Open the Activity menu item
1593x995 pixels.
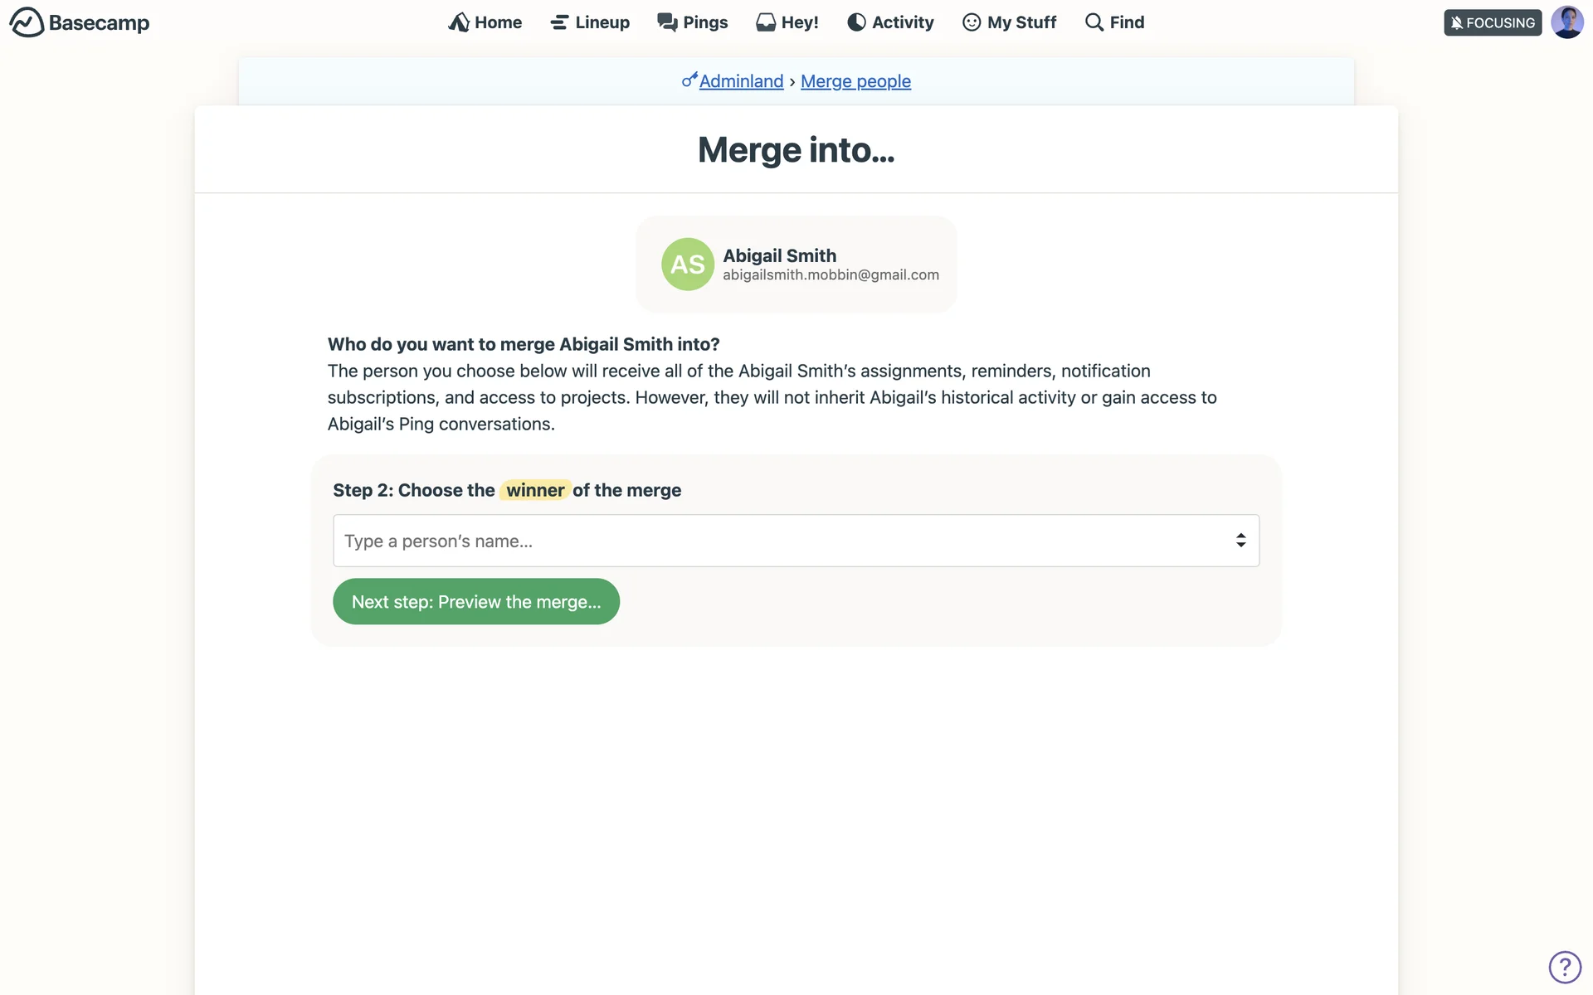(x=902, y=22)
